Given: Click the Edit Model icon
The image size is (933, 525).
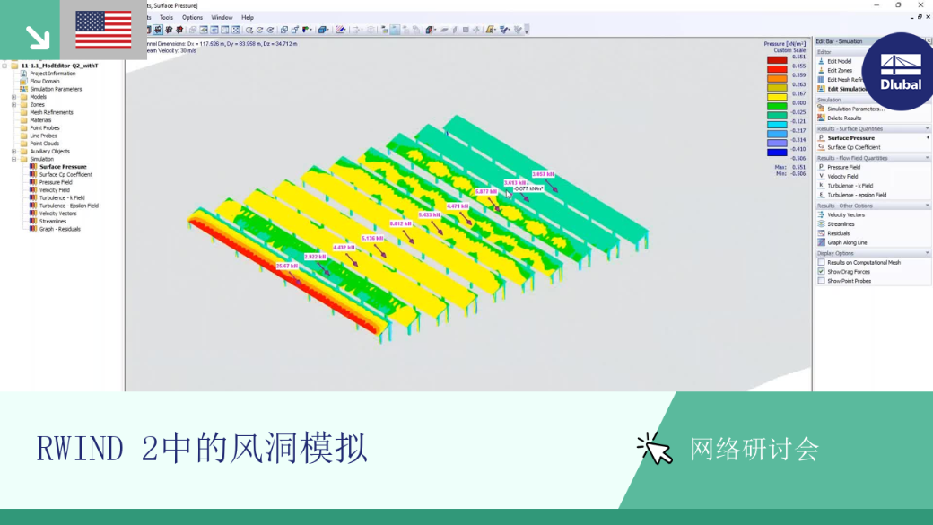Looking at the screenshot, I should click(821, 61).
